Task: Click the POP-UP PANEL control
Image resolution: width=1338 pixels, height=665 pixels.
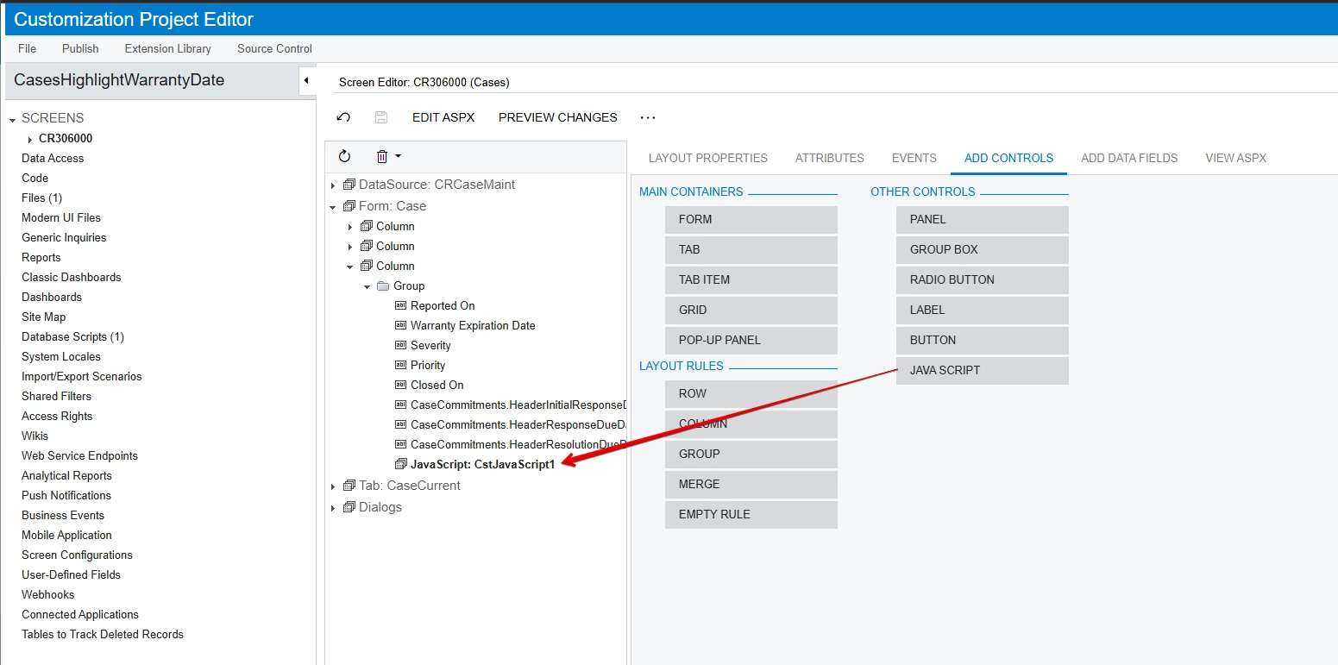Action: click(751, 340)
